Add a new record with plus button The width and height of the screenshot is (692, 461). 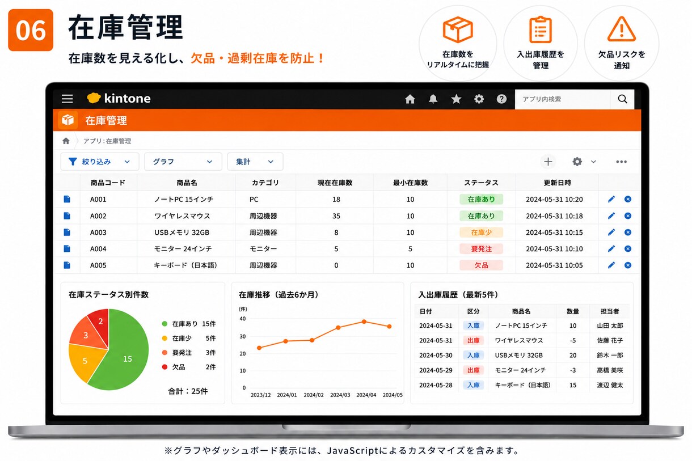548,162
